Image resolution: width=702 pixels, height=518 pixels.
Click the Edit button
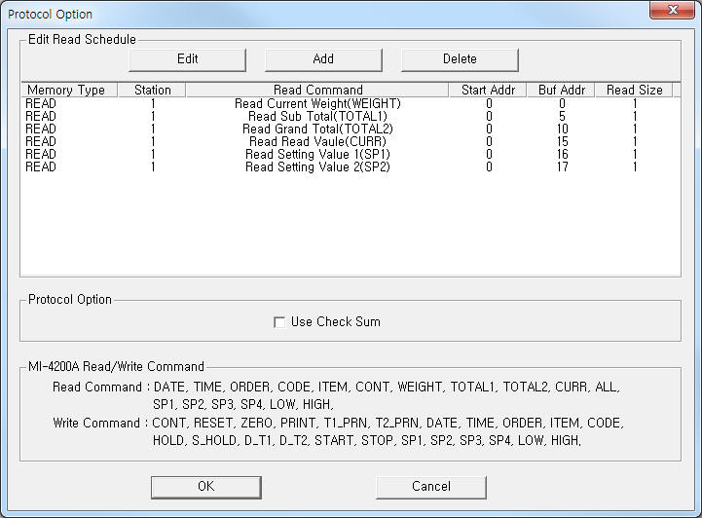[187, 59]
